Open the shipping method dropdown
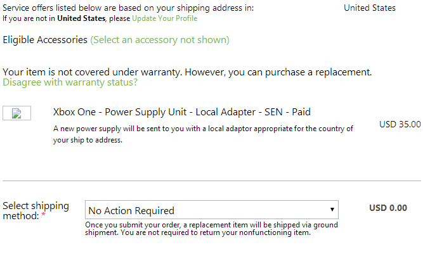The height and width of the screenshot is (254, 423). click(211, 210)
